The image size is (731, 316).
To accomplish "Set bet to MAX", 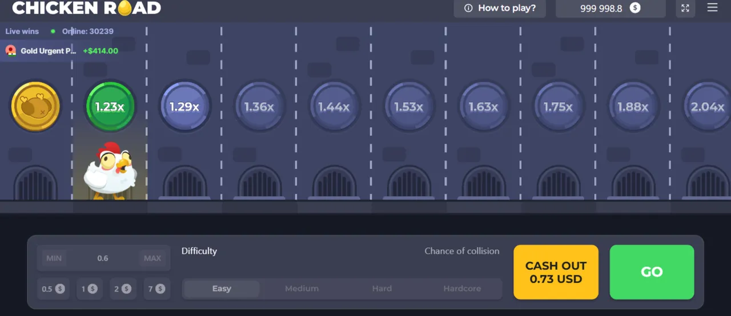I will click(152, 258).
